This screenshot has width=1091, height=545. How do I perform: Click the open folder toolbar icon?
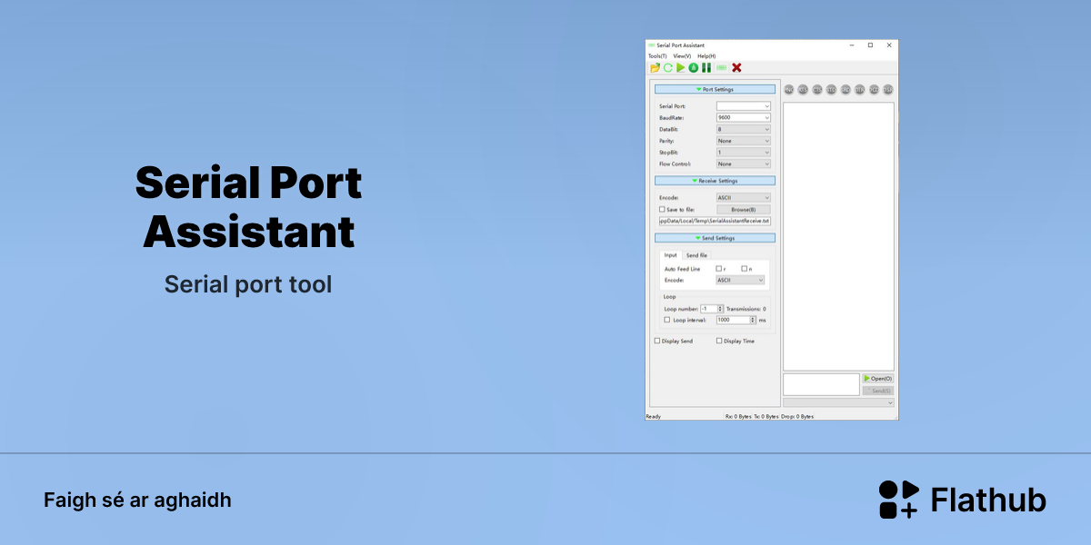(655, 67)
